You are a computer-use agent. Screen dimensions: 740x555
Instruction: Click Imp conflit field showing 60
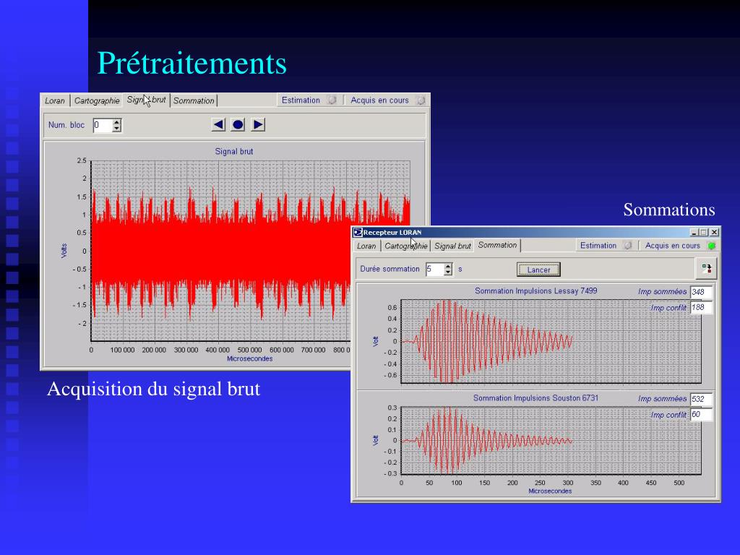pyautogui.click(x=700, y=415)
